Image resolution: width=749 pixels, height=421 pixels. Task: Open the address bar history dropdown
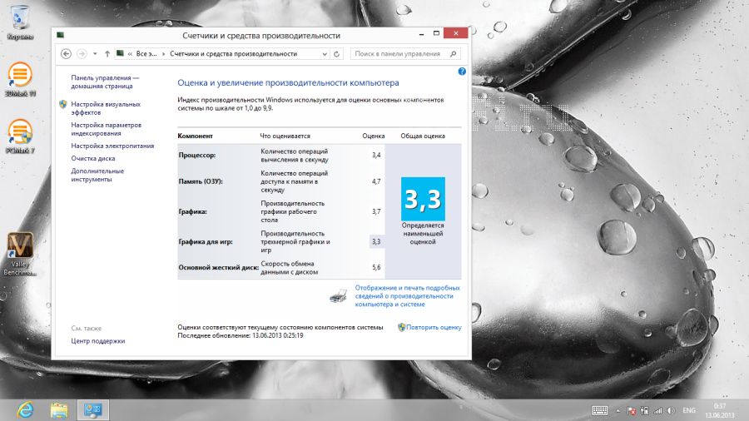pyautogui.click(x=325, y=53)
